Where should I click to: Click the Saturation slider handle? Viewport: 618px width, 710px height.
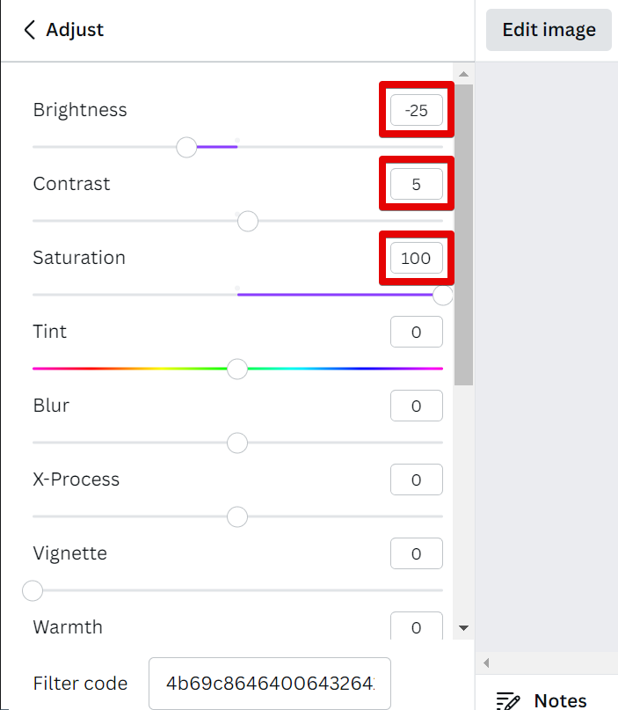[443, 295]
